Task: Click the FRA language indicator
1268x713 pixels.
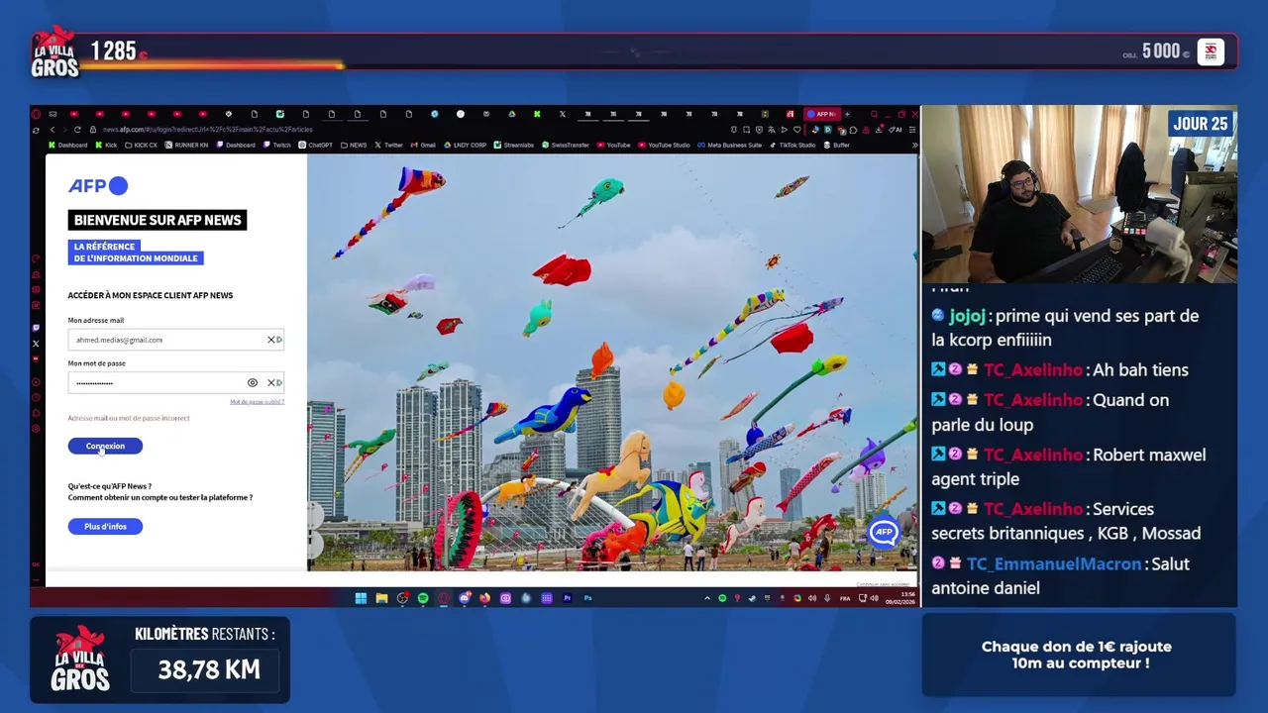Action: (x=845, y=598)
